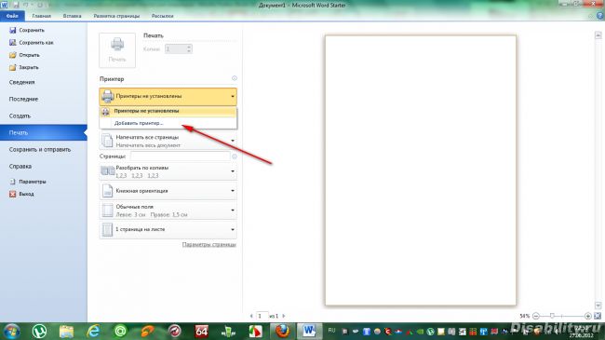This screenshot has height=340, width=605.
Task: Click printer properties info icon beside Принтер
Action: pos(235,78)
